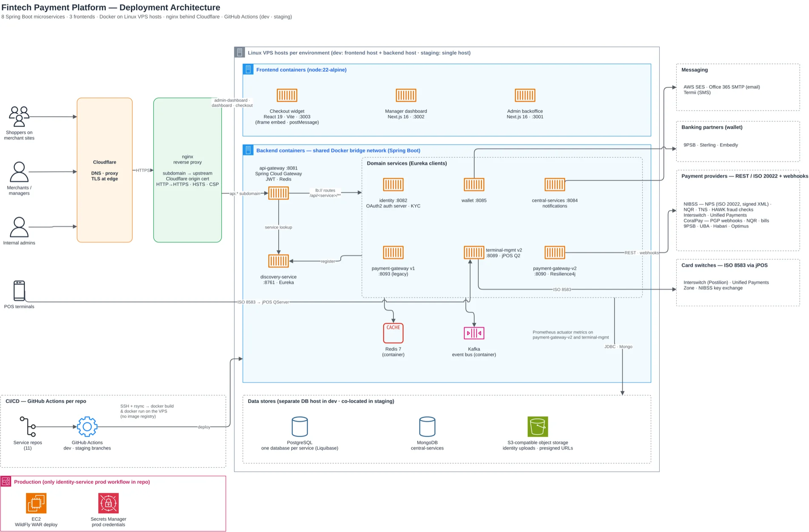This screenshot has height=532, width=809.
Task: Select the payment-gateway-v2 container icon
Action: [x=555, y=253]
